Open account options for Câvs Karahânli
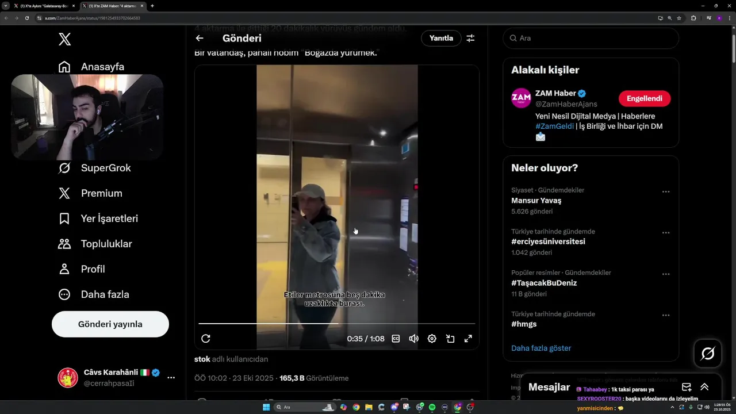The width and height of the screenshot is (736, 414). pyautogui.click(x=171, y=378)
